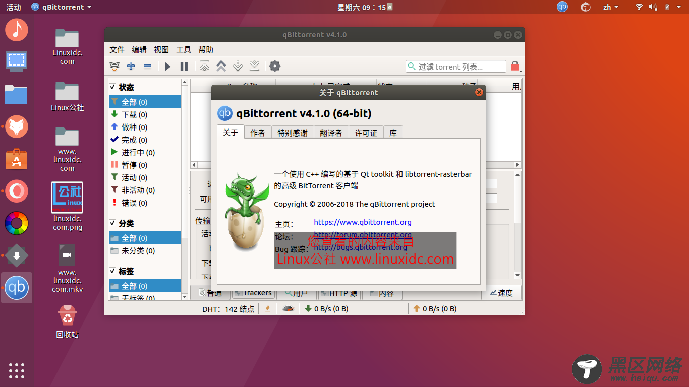689x387 pixels.
Task: Select 做种 (0) status filter
Action: tap(145, 127)
